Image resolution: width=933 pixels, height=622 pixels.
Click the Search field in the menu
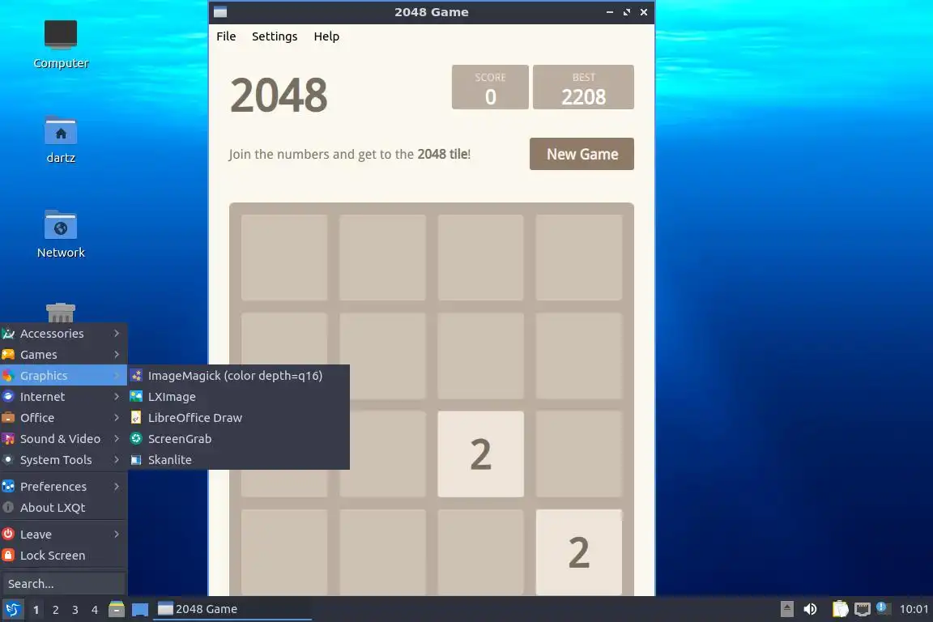64,584
